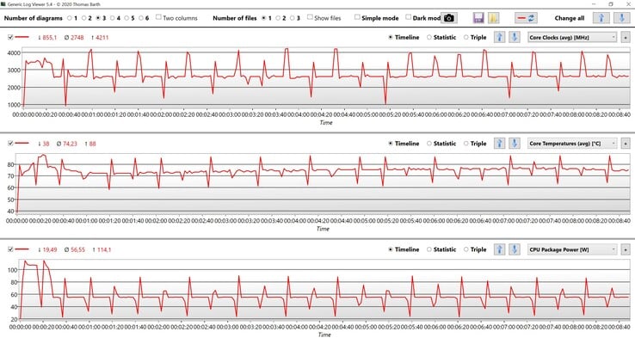Click down arrow beside CPU Package Power dropdown

point(515,249)
